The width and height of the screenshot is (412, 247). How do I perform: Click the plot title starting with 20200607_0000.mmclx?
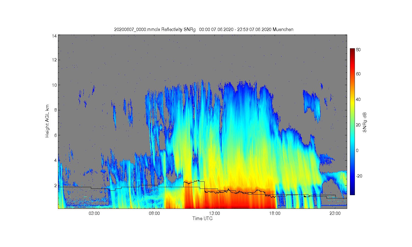point(204,29)
